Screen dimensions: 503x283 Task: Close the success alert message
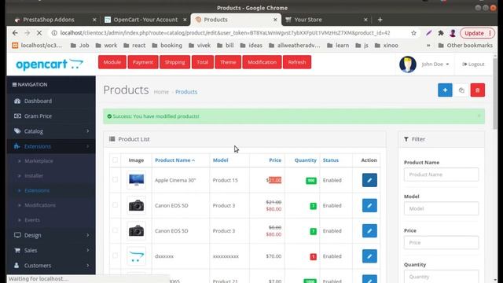(x=479, y=116)
